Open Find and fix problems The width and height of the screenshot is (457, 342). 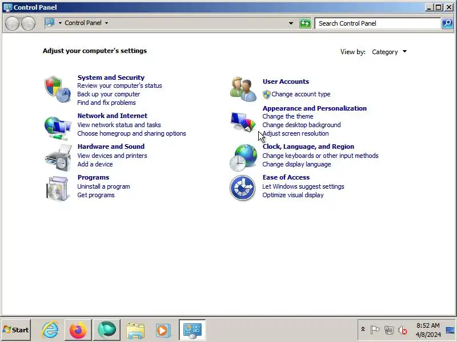(x=106, y=103)
